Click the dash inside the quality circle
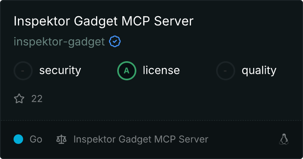Screen dimensions: 303x159 coord(225,71)
